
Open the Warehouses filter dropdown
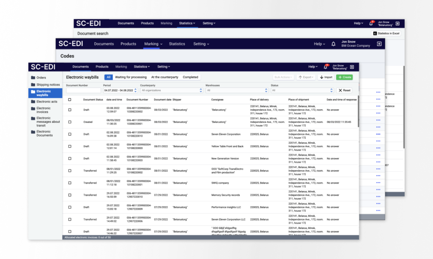tap(236, 90)
